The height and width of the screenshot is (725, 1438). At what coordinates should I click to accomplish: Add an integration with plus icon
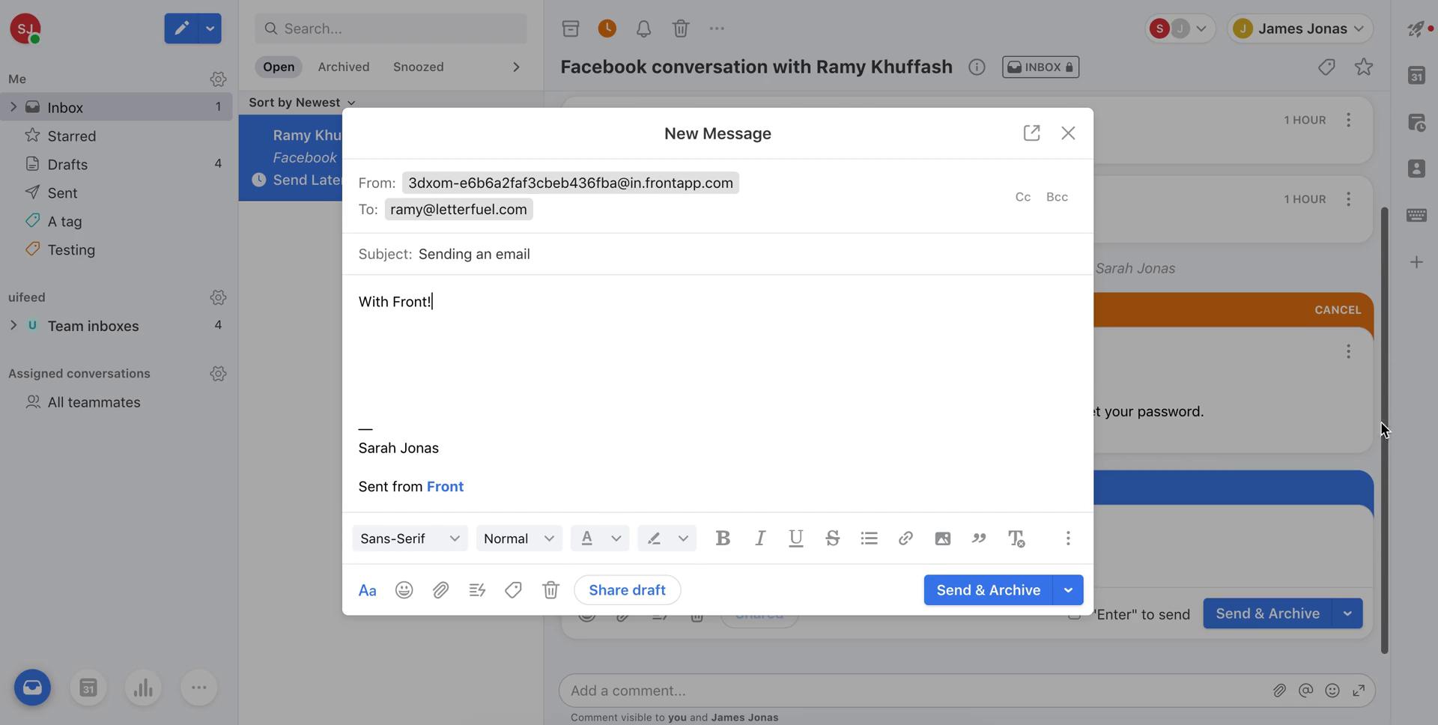(1416, 262)
